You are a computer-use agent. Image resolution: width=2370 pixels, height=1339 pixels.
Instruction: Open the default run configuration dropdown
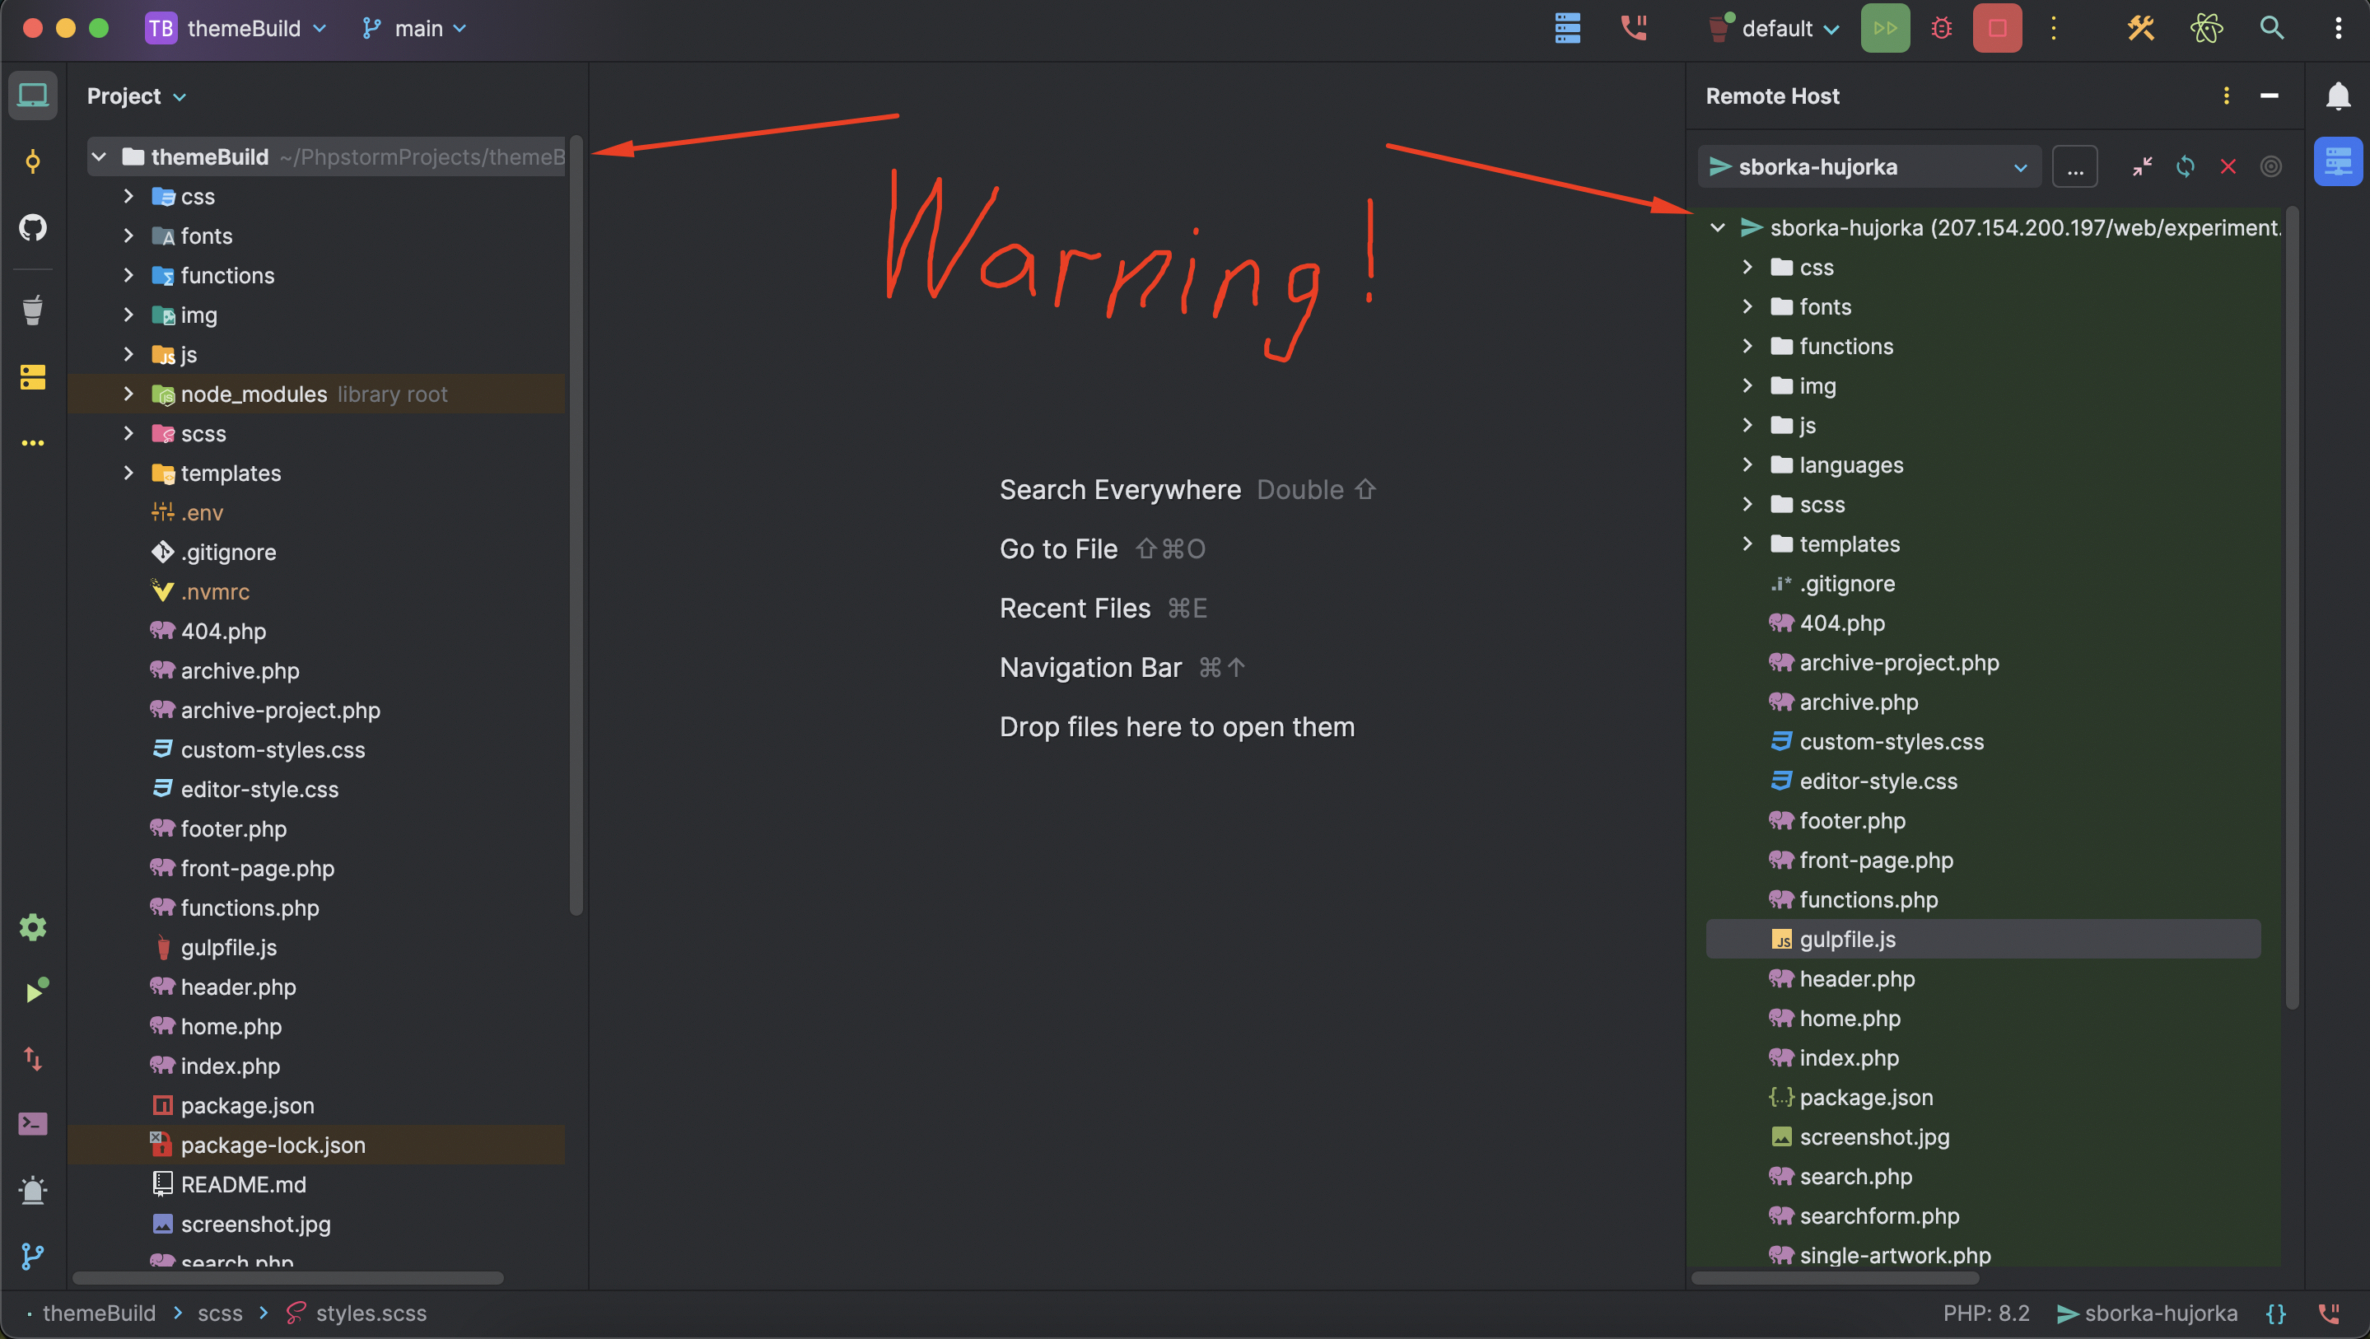click(1774, 29)
